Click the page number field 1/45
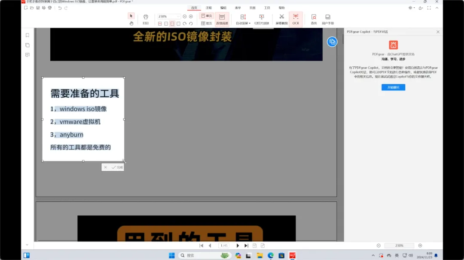Screen dimensions: 464x260 coord(224,245)
